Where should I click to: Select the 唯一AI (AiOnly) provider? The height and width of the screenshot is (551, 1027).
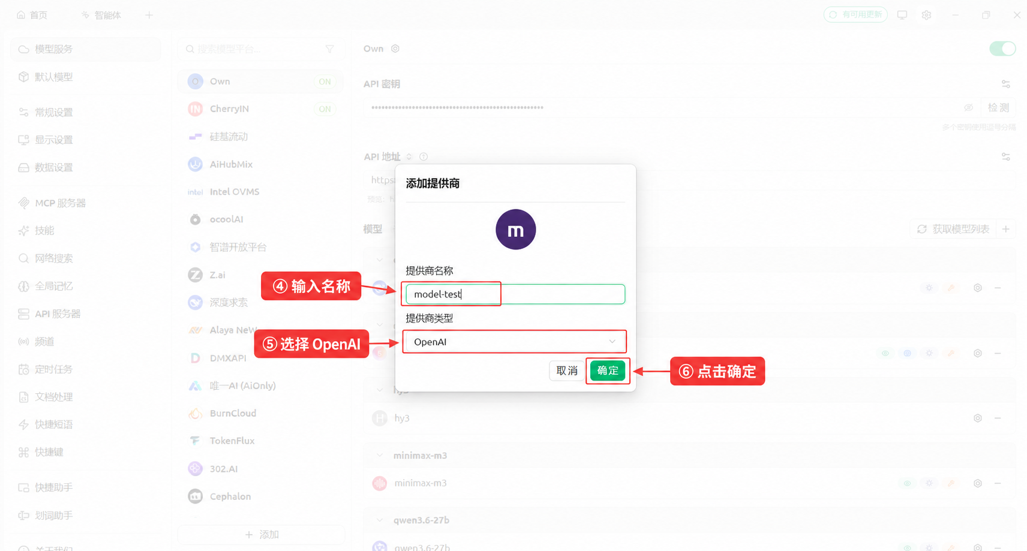261,386
